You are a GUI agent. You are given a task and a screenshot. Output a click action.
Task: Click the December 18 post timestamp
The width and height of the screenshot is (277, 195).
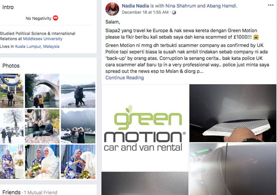pyautogui.click(x=145, y=12)
